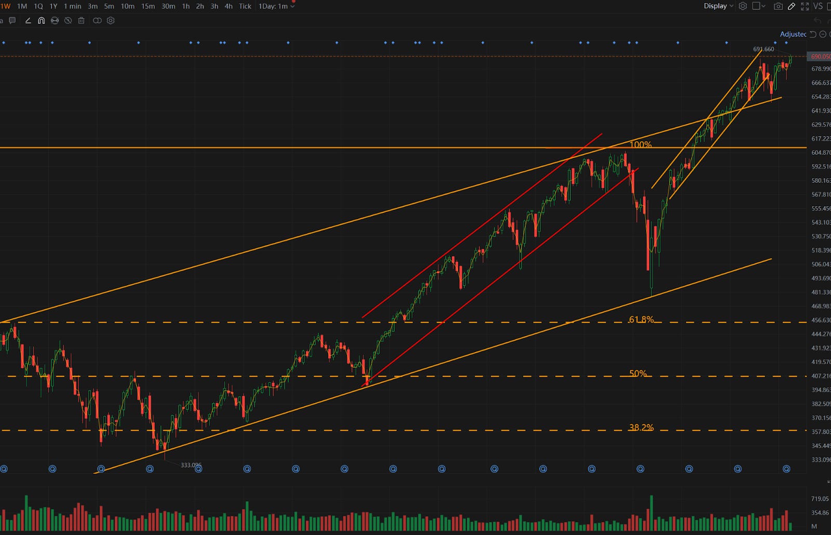Screen dimensions: 831x535
Task: Click the Adjusted price link
Action: 793,34
